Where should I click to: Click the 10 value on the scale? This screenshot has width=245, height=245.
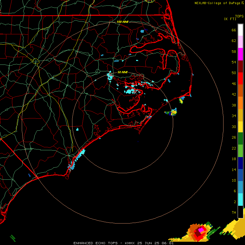pos(234,180)
